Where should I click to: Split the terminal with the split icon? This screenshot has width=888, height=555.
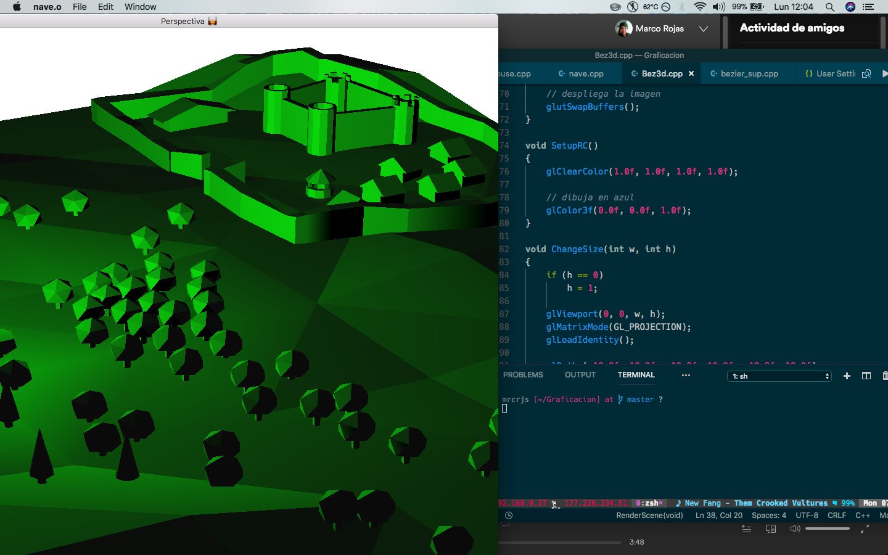click(x=866, y=376)
